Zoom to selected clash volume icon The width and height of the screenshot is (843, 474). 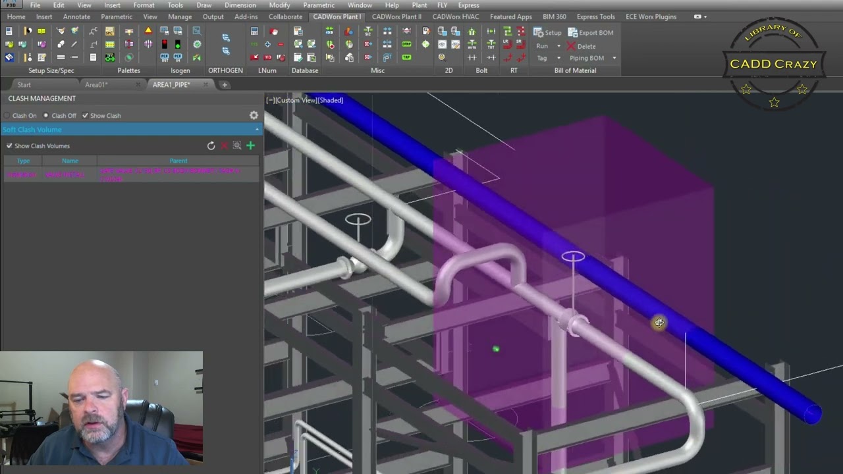[237, 145]
